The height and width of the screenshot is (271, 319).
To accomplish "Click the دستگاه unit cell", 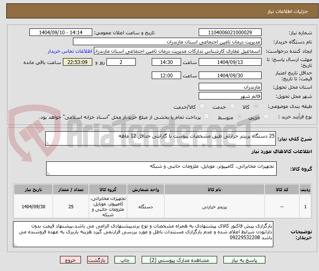I will (145, 207).
